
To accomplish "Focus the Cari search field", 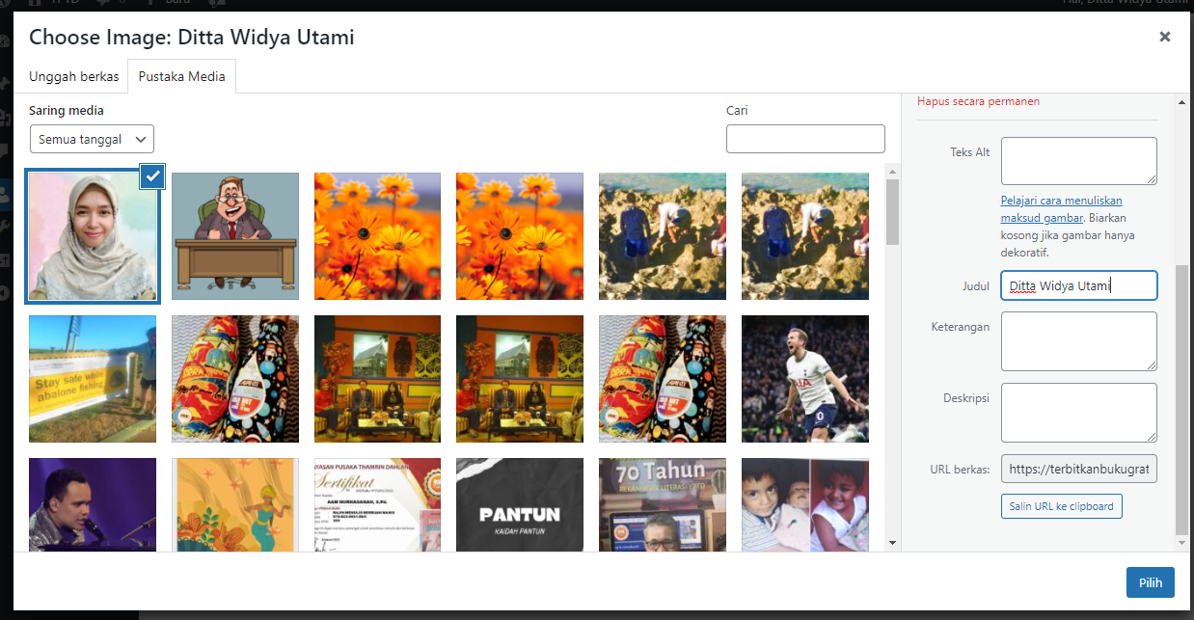I will (805, 139).
